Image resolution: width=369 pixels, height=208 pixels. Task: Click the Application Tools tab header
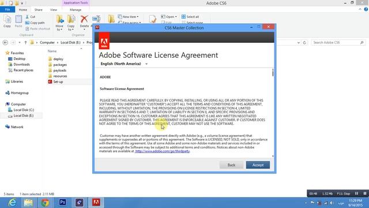click(76, 3)
